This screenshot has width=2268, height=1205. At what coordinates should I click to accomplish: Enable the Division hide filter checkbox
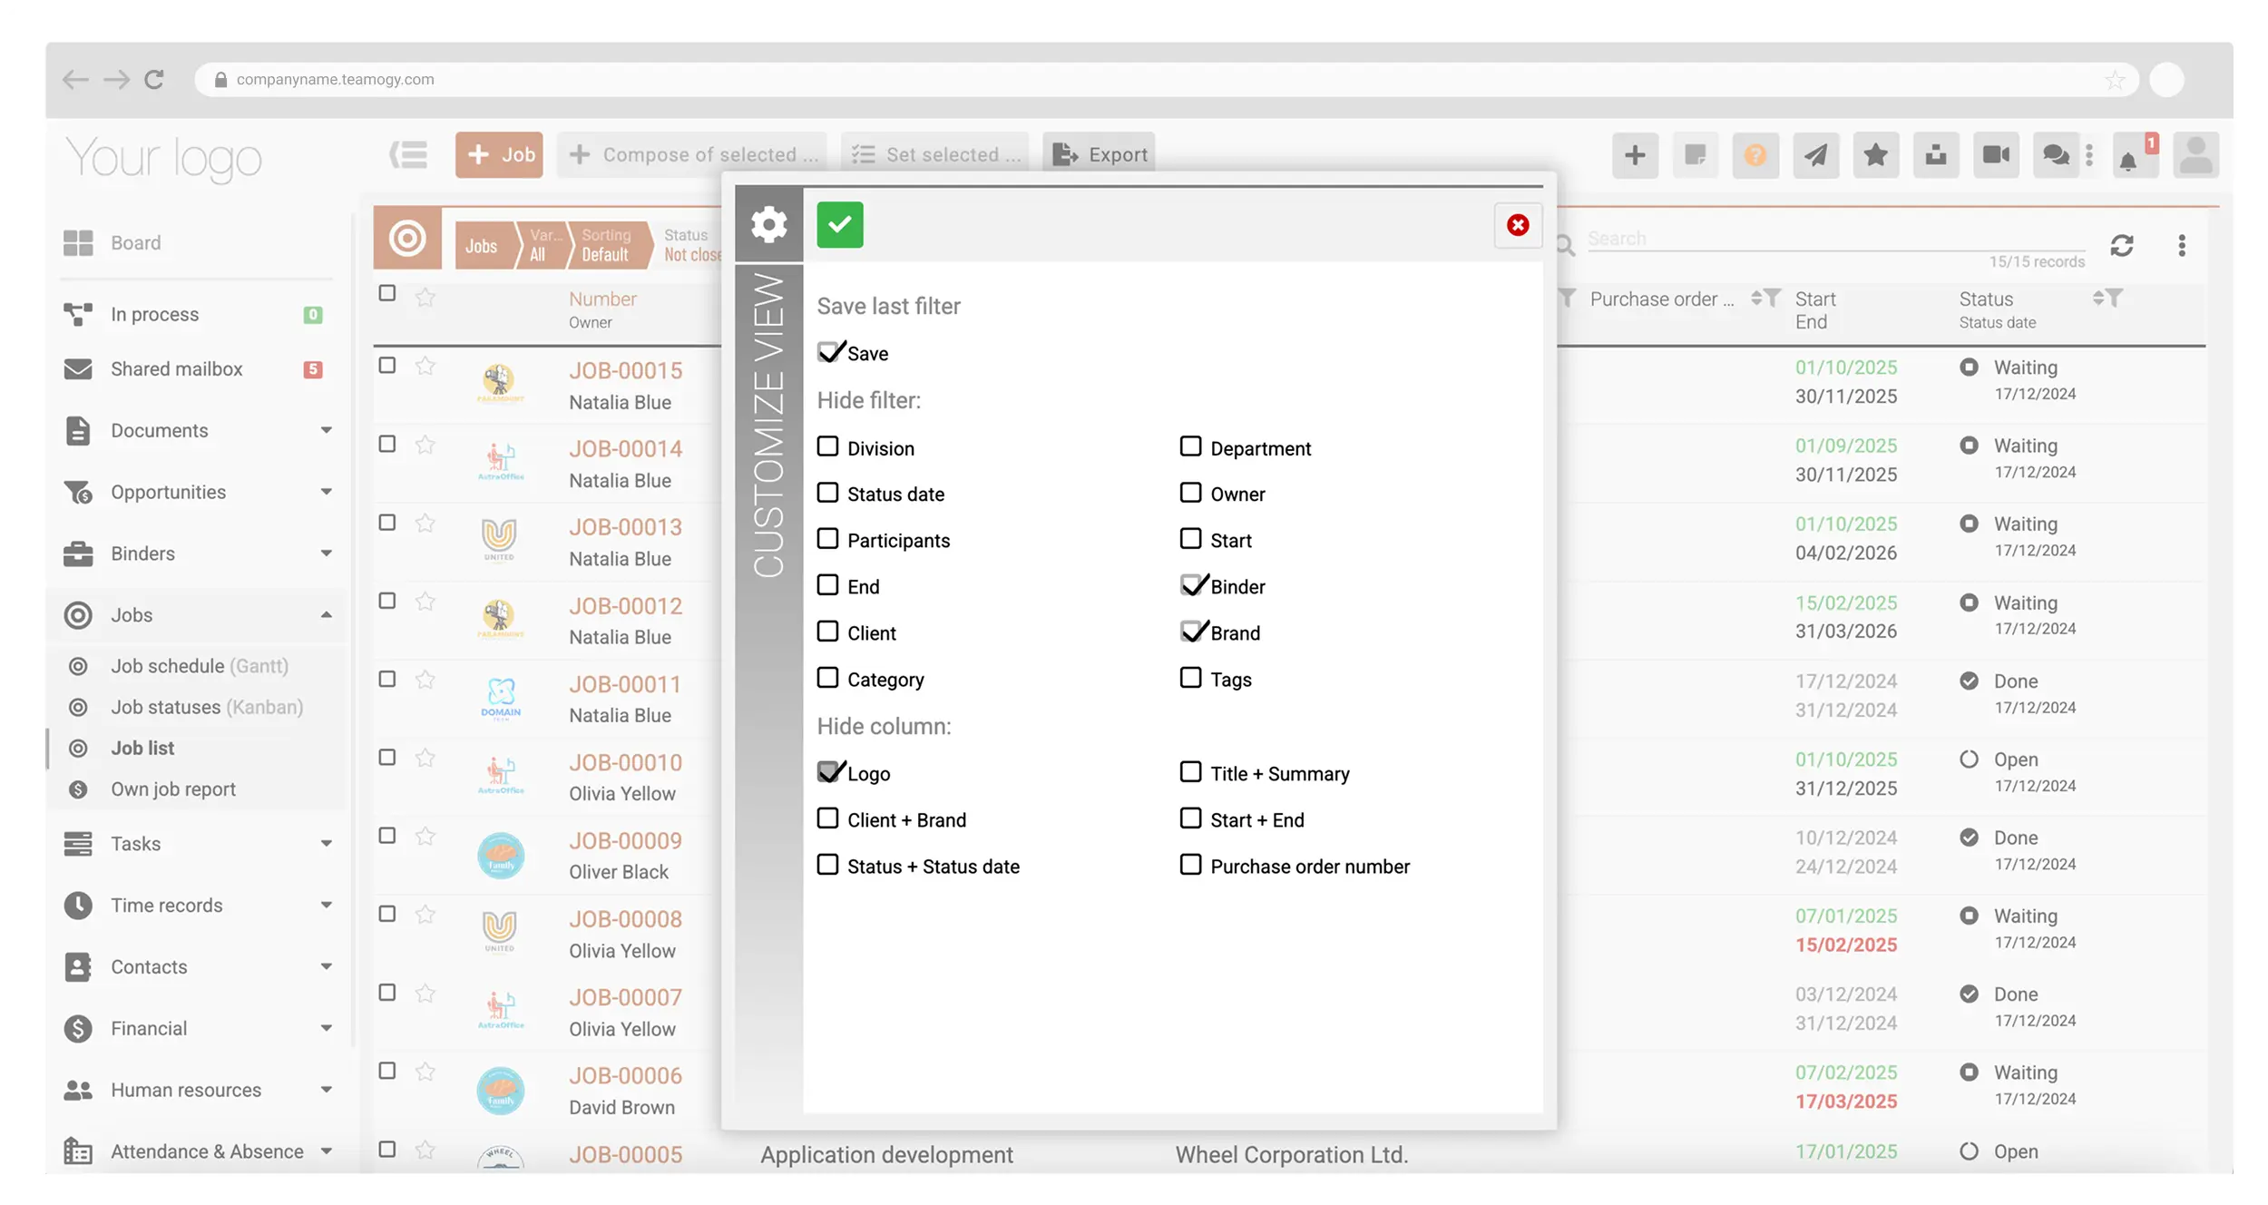(x=827, y=446)
